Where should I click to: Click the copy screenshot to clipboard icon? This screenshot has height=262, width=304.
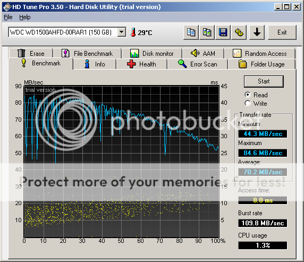(x=207, y=32)
